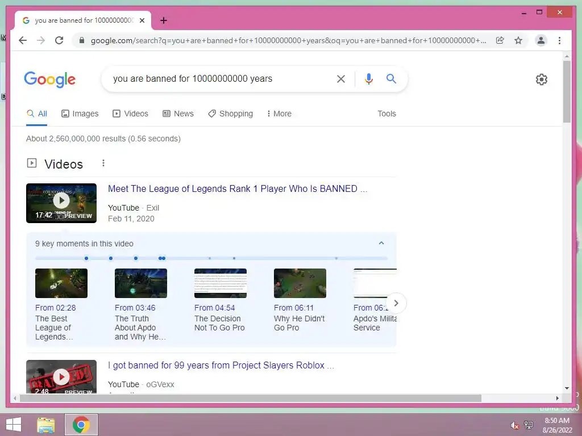Click 'Apdo's Military Service' moment text
The height and width of the screenshot is (436, 582).
(375, 323)
